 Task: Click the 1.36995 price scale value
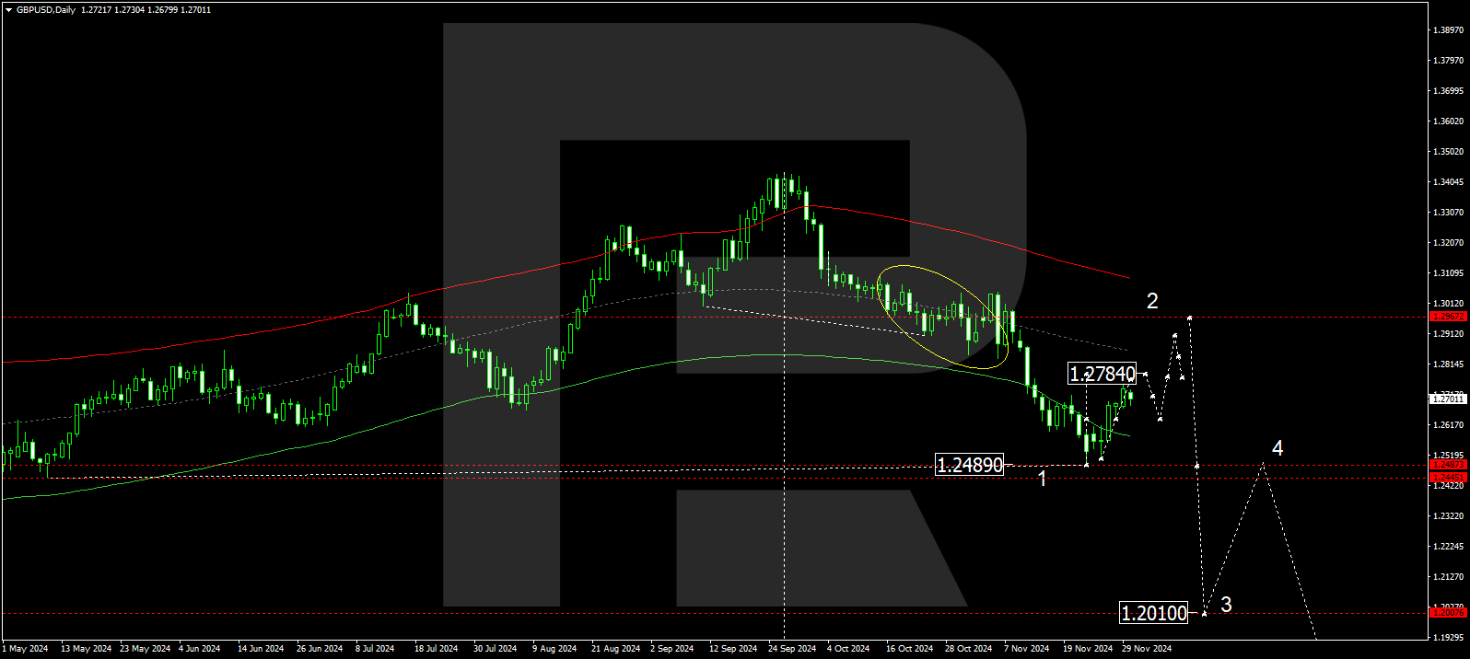[x=1448, y=91]
